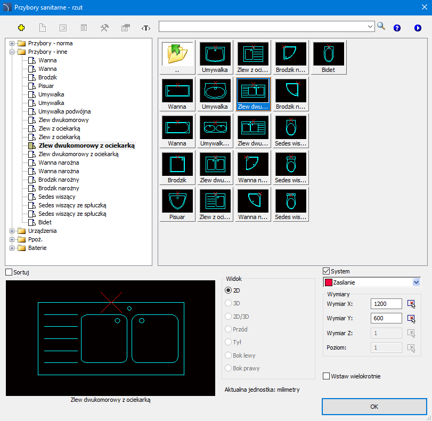Click the <T> text toolbar icon
The height and width of the screenshot is (421, 432).
(145, 28)
